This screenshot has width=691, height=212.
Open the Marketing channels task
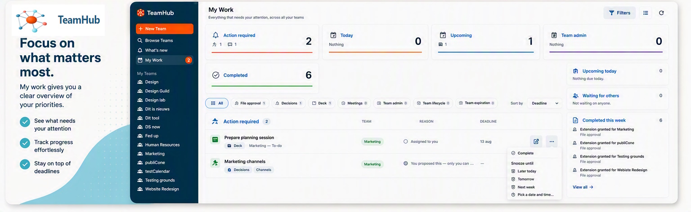[245, 162]
